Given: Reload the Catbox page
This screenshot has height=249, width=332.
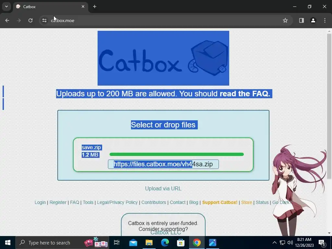Looking at the screenshot, I should [x=30, y=20].
